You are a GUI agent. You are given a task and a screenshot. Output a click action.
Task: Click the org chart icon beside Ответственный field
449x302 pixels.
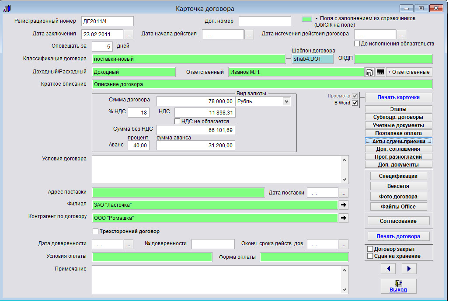click(x=370, y=72)
